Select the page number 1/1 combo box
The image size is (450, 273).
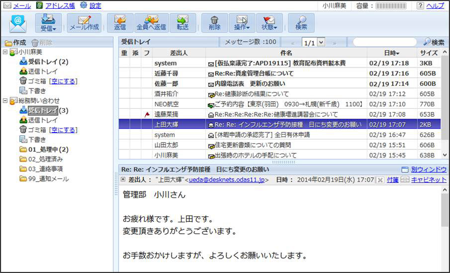coord(313,43)
